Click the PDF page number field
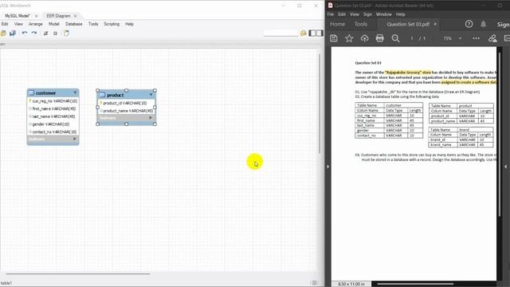 tap(412, 38)
